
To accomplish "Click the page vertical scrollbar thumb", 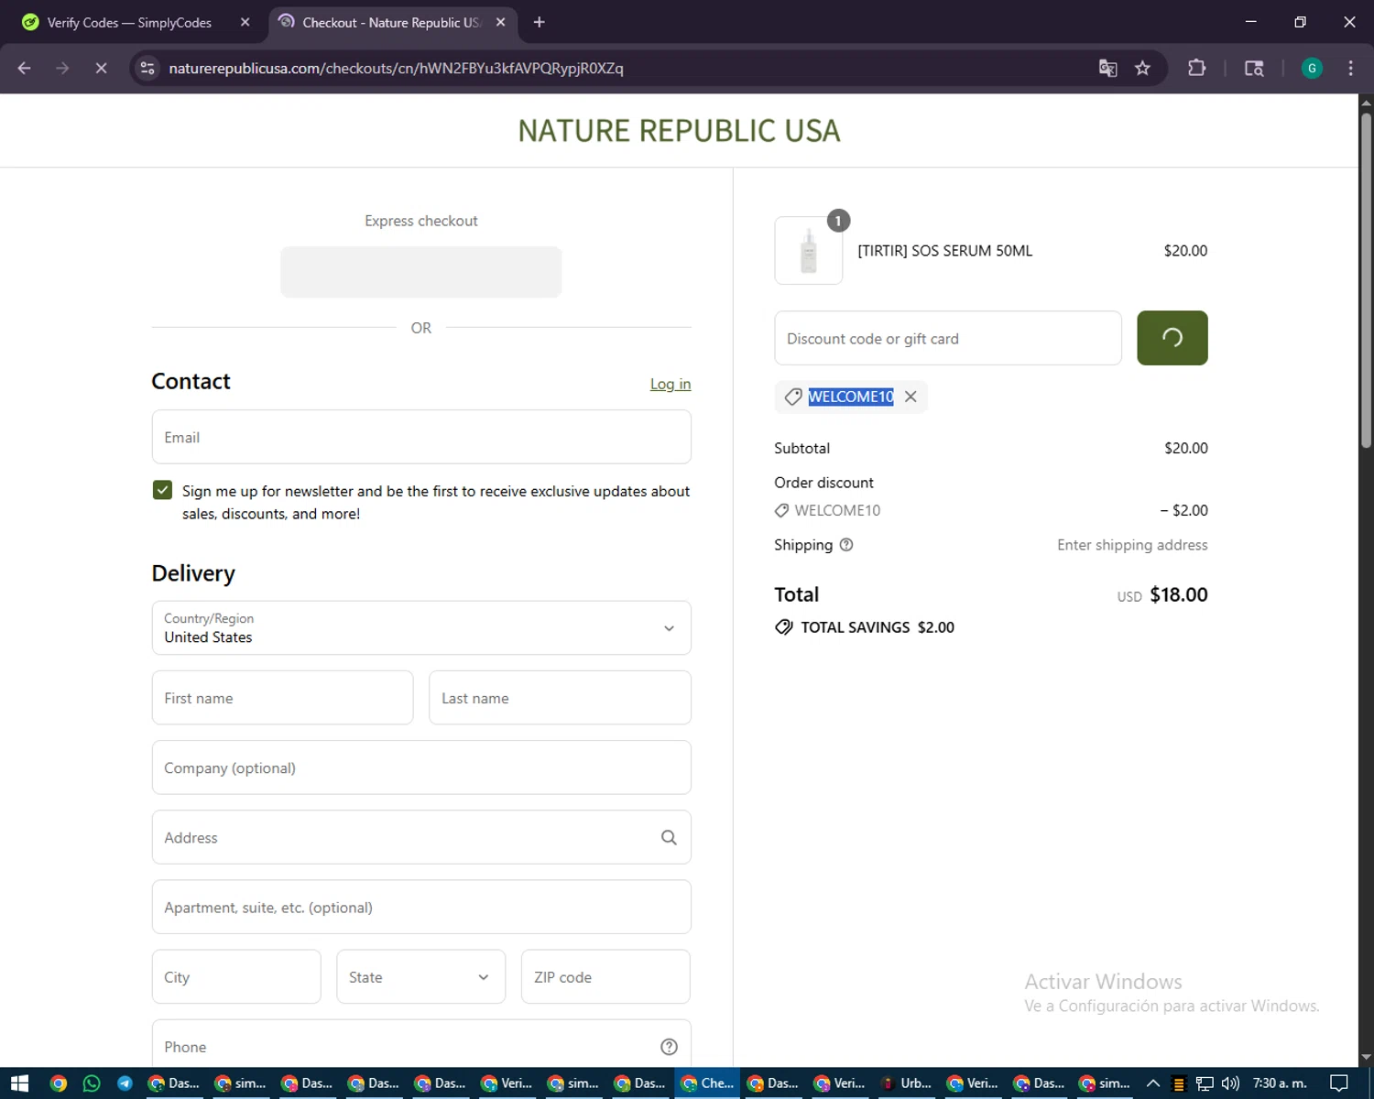I will click(x=1366, y=279).
